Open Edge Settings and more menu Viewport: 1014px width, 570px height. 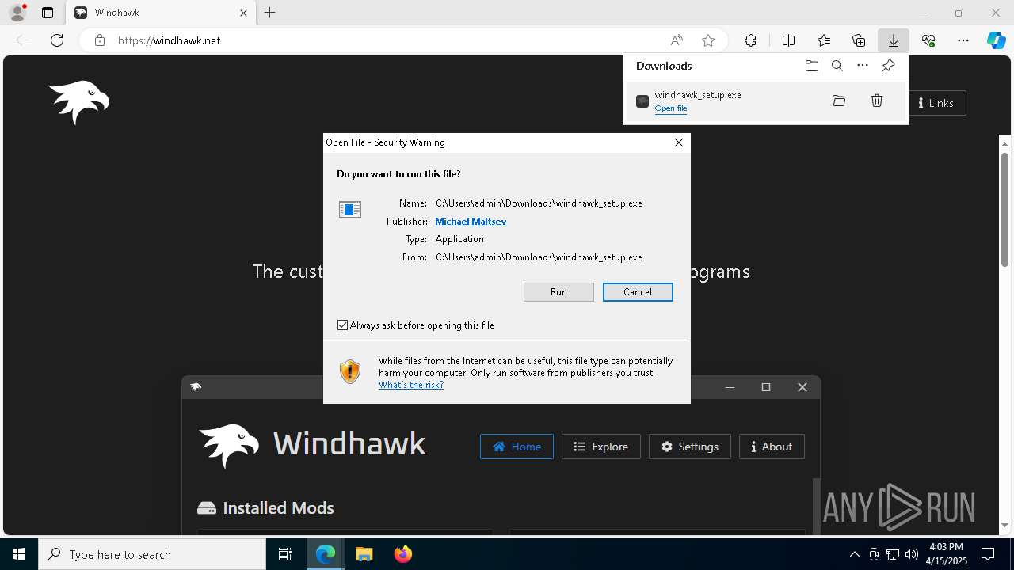point(963,40)
